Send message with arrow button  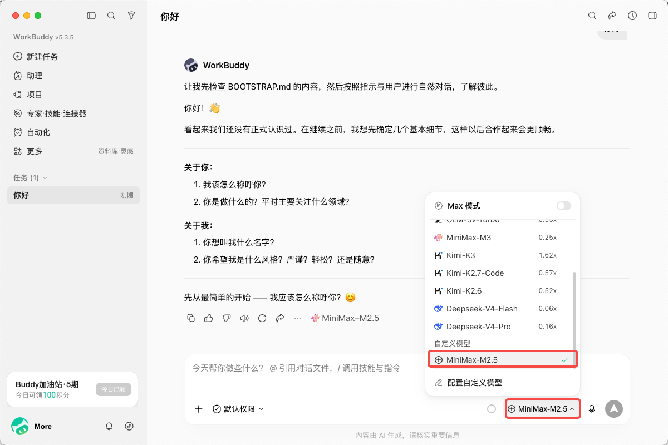coord(613,409)
